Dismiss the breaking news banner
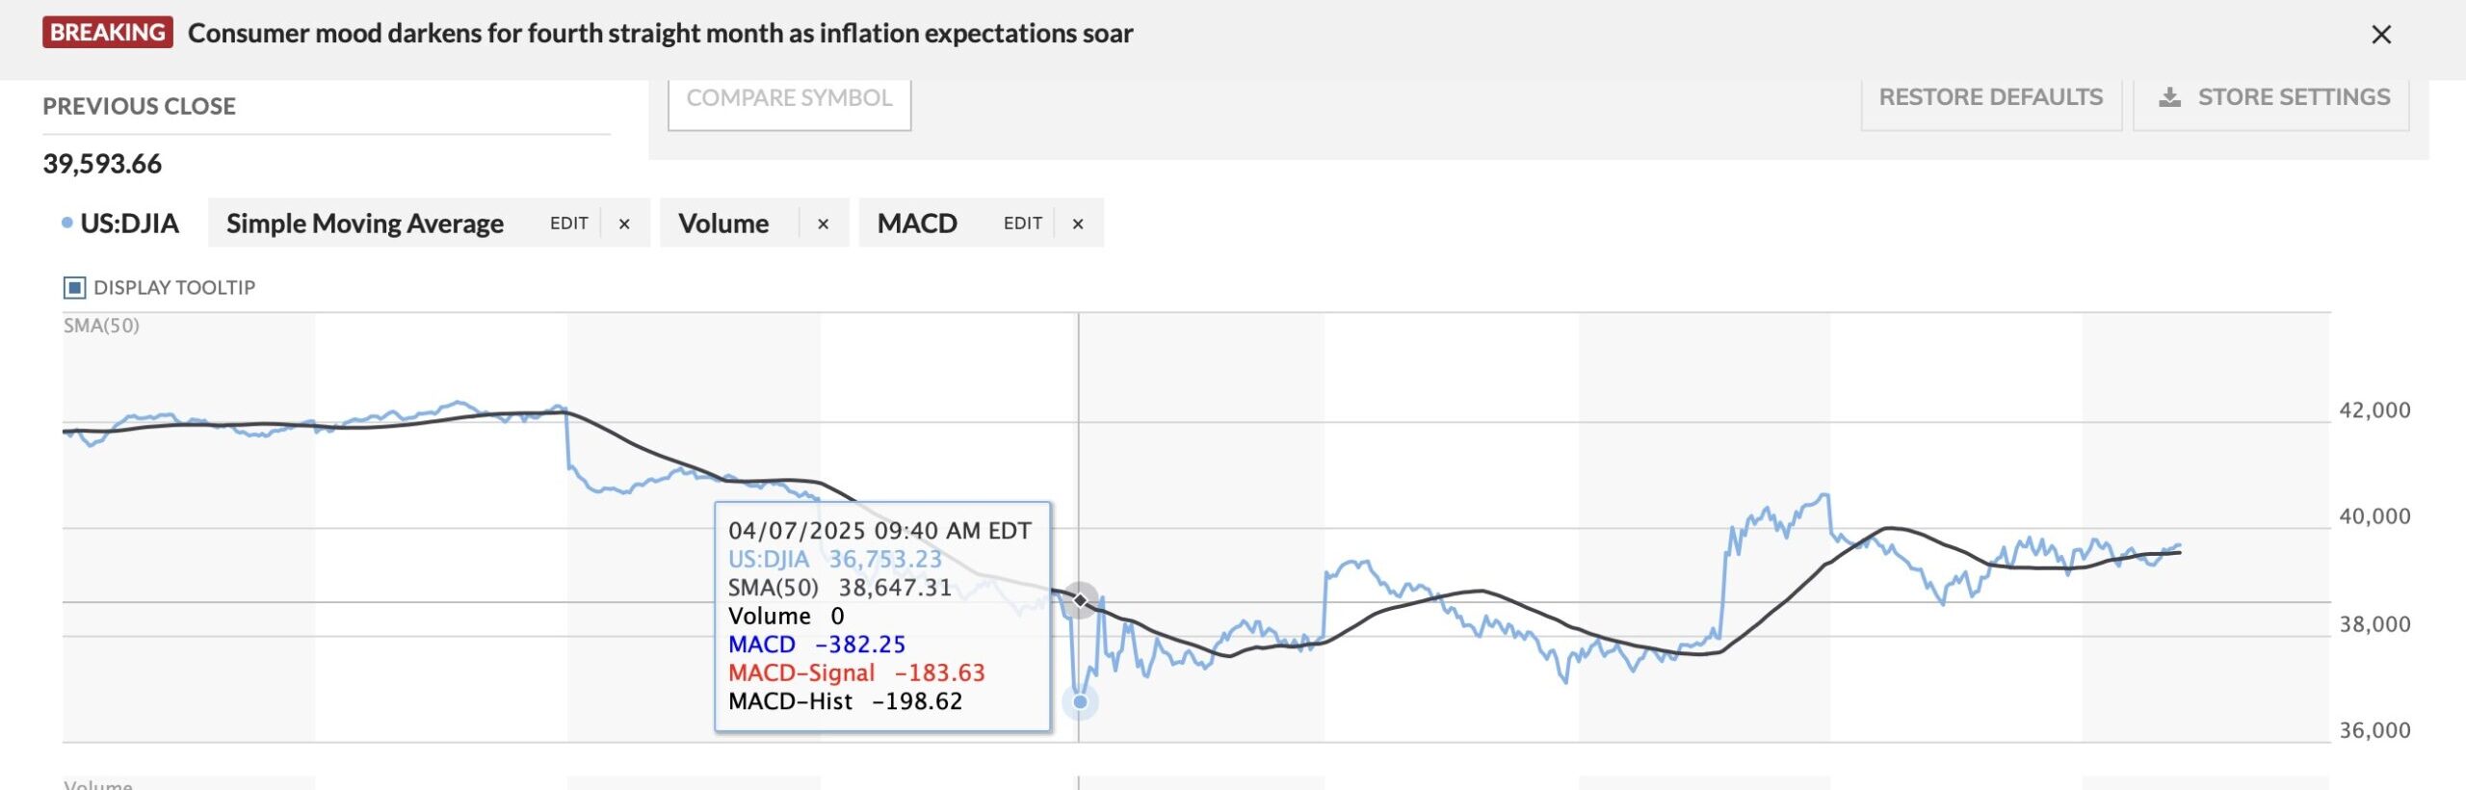 tap(2381, 35)
